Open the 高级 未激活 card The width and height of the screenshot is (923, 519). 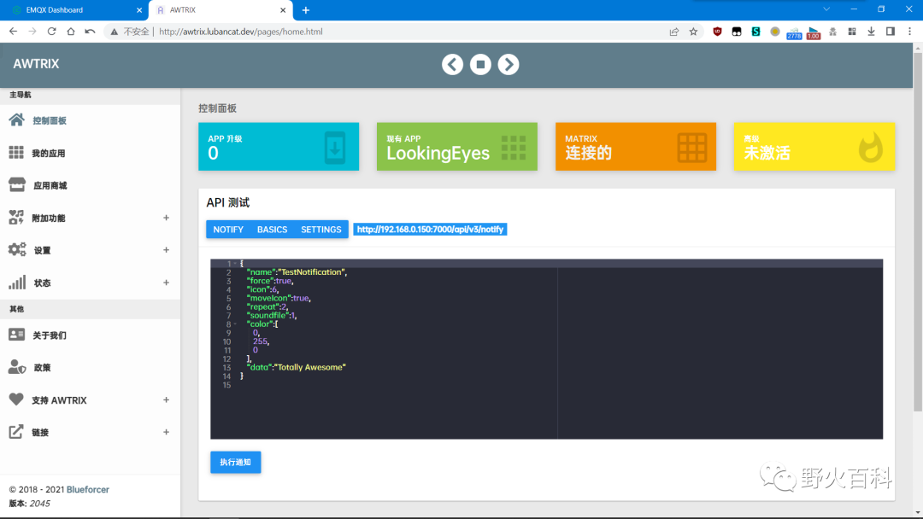pos(814,146)
